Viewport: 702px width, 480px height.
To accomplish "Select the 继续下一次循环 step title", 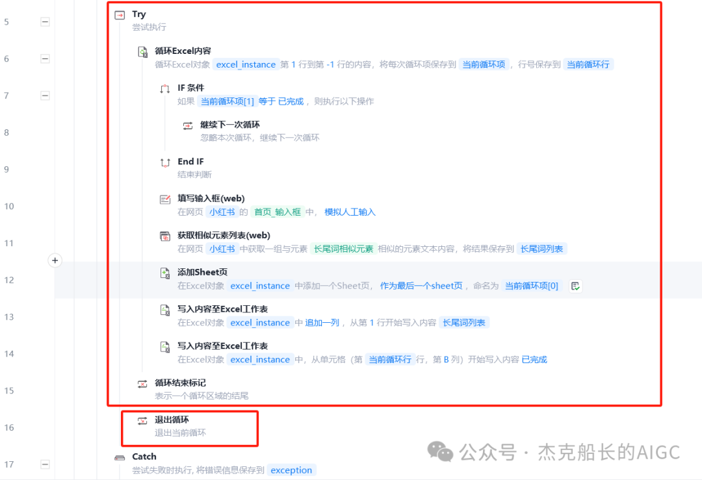I will (x=229, y=124).
